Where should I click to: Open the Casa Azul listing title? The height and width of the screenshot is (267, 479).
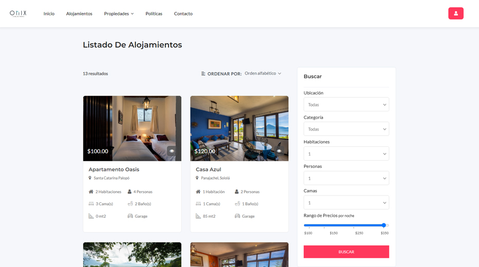[x=209, y=169]
